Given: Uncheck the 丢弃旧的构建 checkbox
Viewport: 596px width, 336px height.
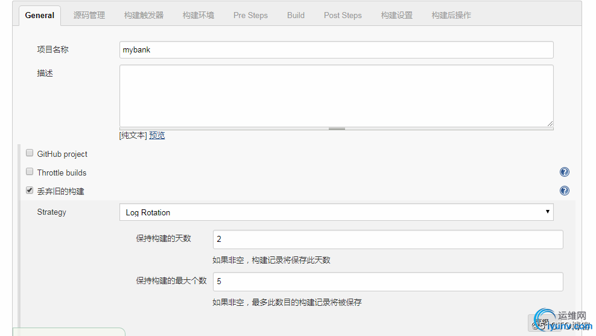Looking at the screenshot, I should pyautogui.click(x=30, y=190).
